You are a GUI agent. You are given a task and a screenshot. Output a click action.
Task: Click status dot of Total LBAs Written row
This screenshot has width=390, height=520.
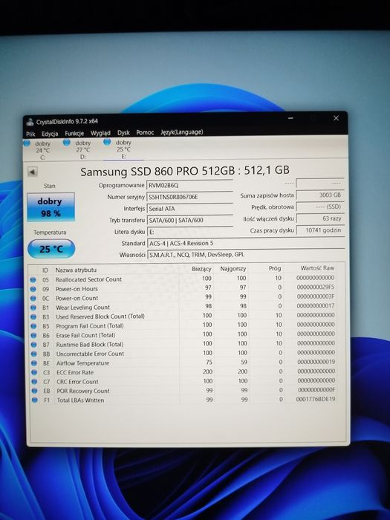(35, 400)
